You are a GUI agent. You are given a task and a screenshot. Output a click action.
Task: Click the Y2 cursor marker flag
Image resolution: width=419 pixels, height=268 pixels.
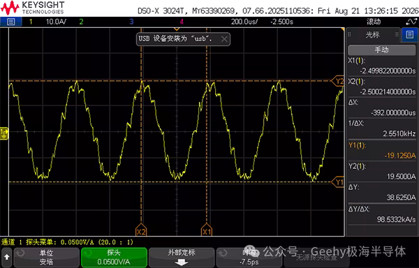tap(338, 81)
